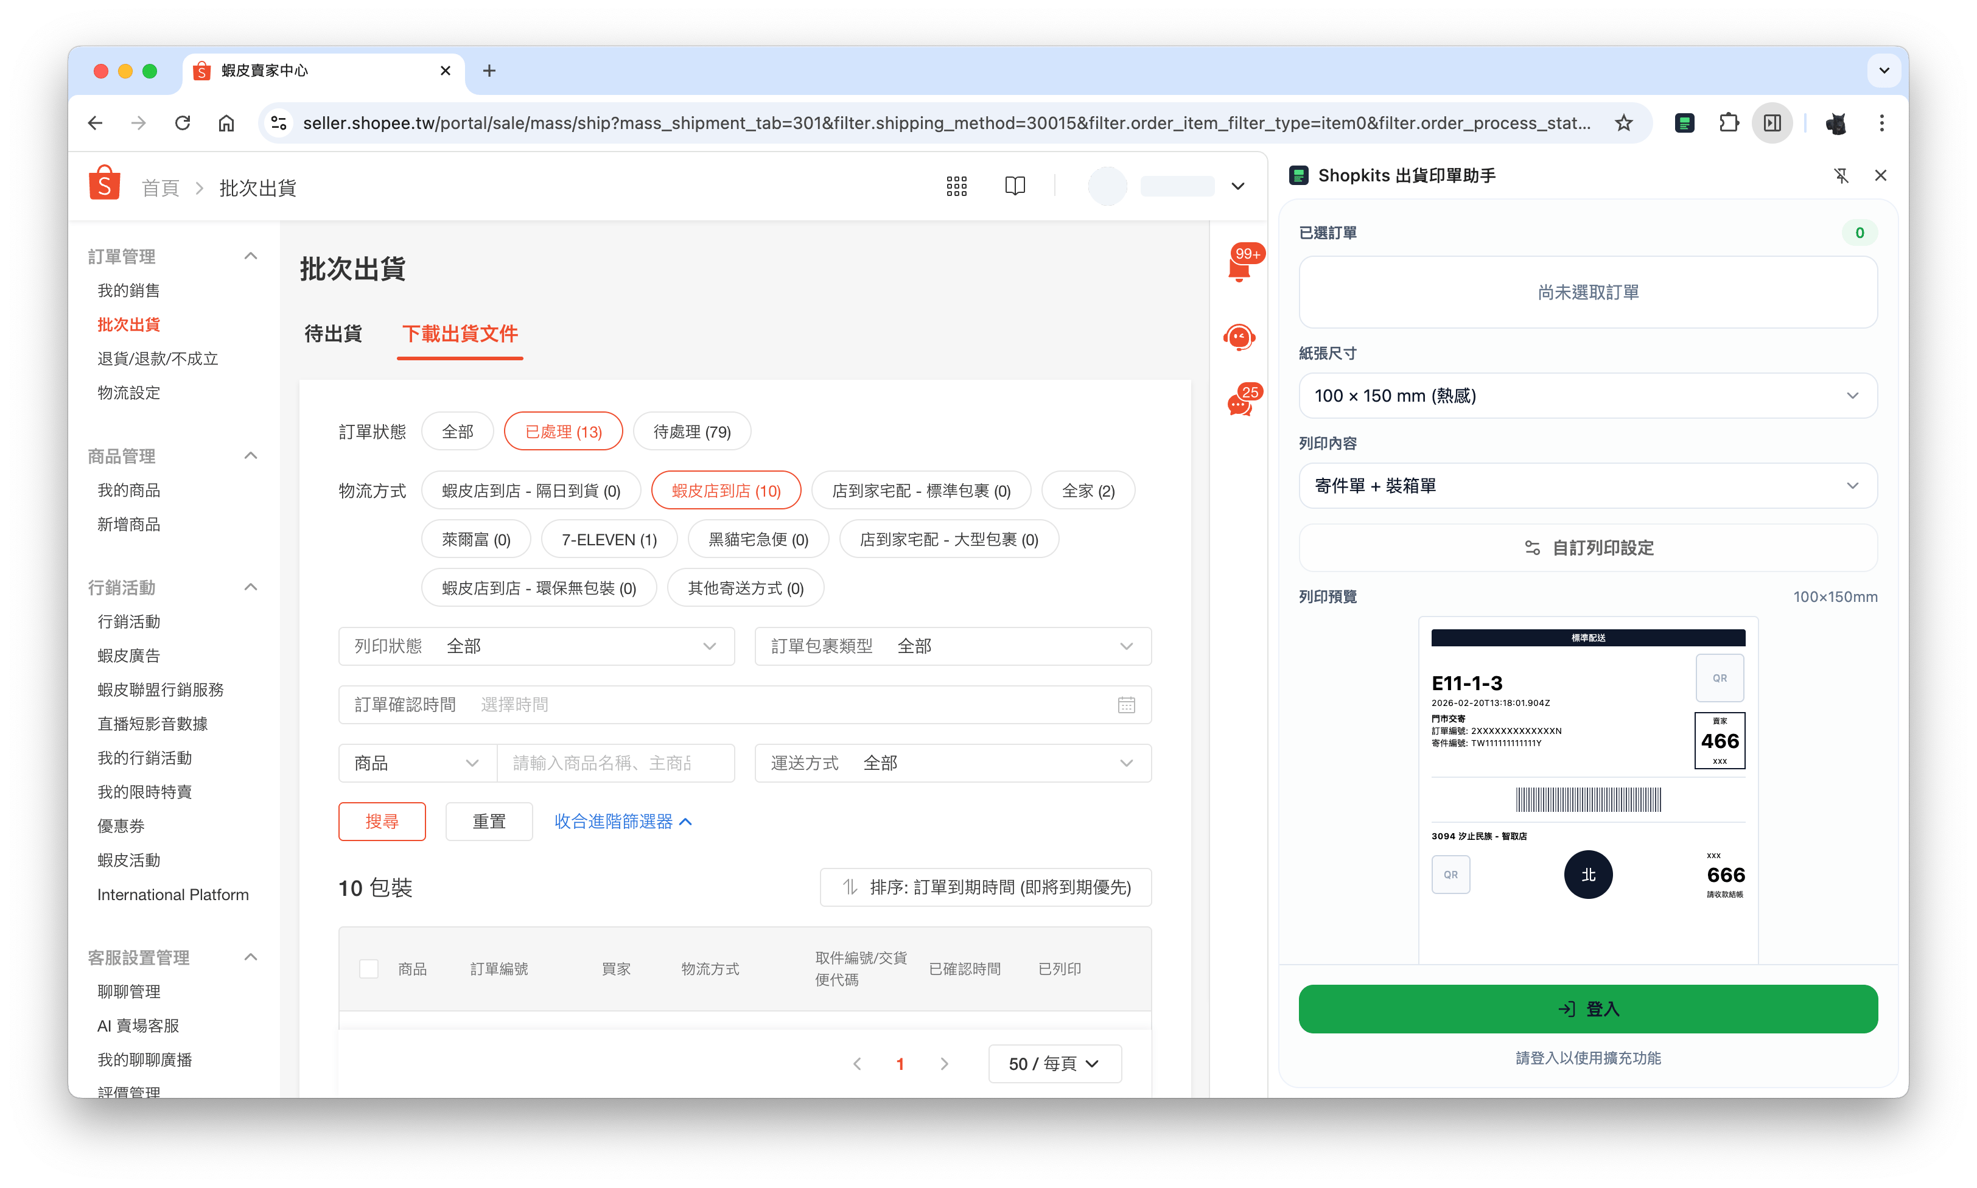Open the browser profile avatar icon

pyautogui.click(x=1836, y=122)
